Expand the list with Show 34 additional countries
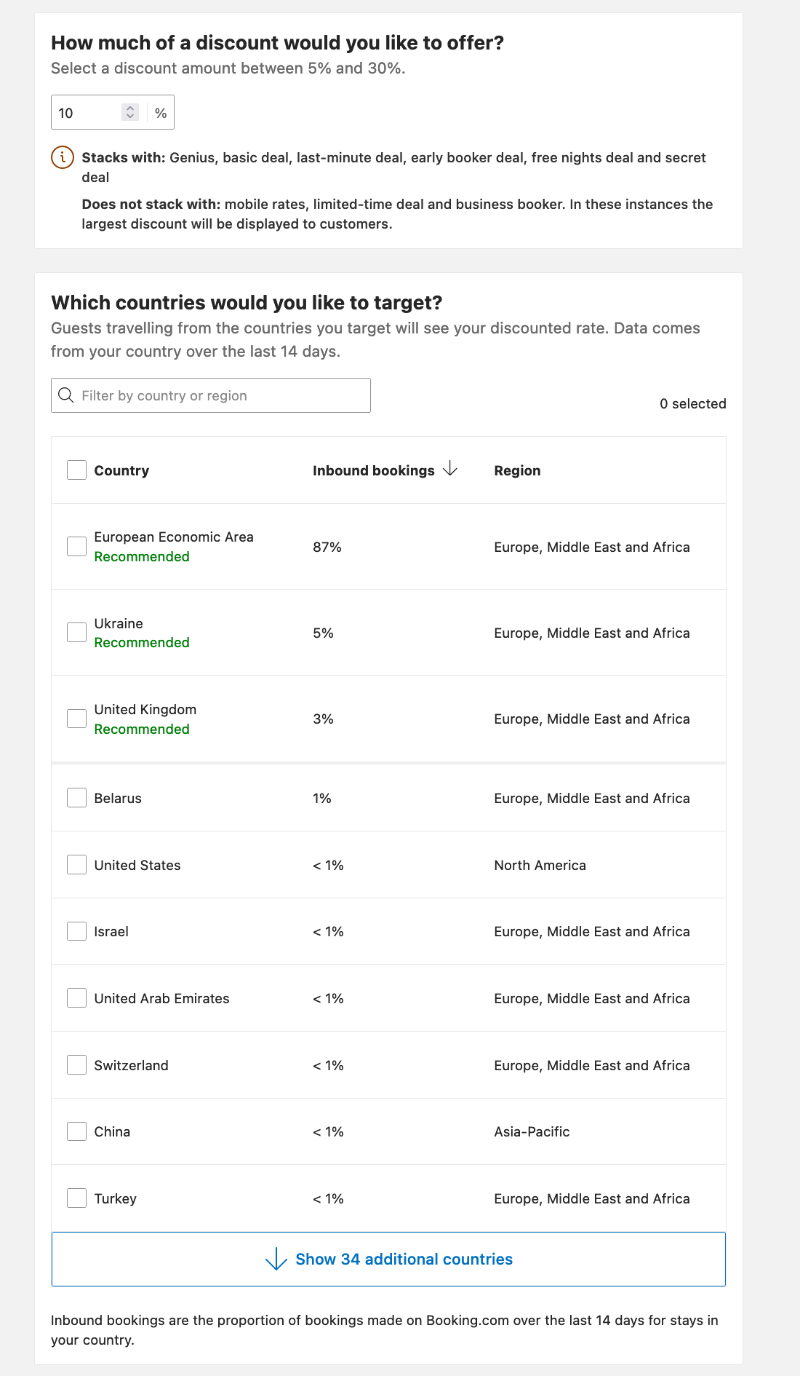This screenshot has width=800, height=1376. click(x=403, y=1259)
